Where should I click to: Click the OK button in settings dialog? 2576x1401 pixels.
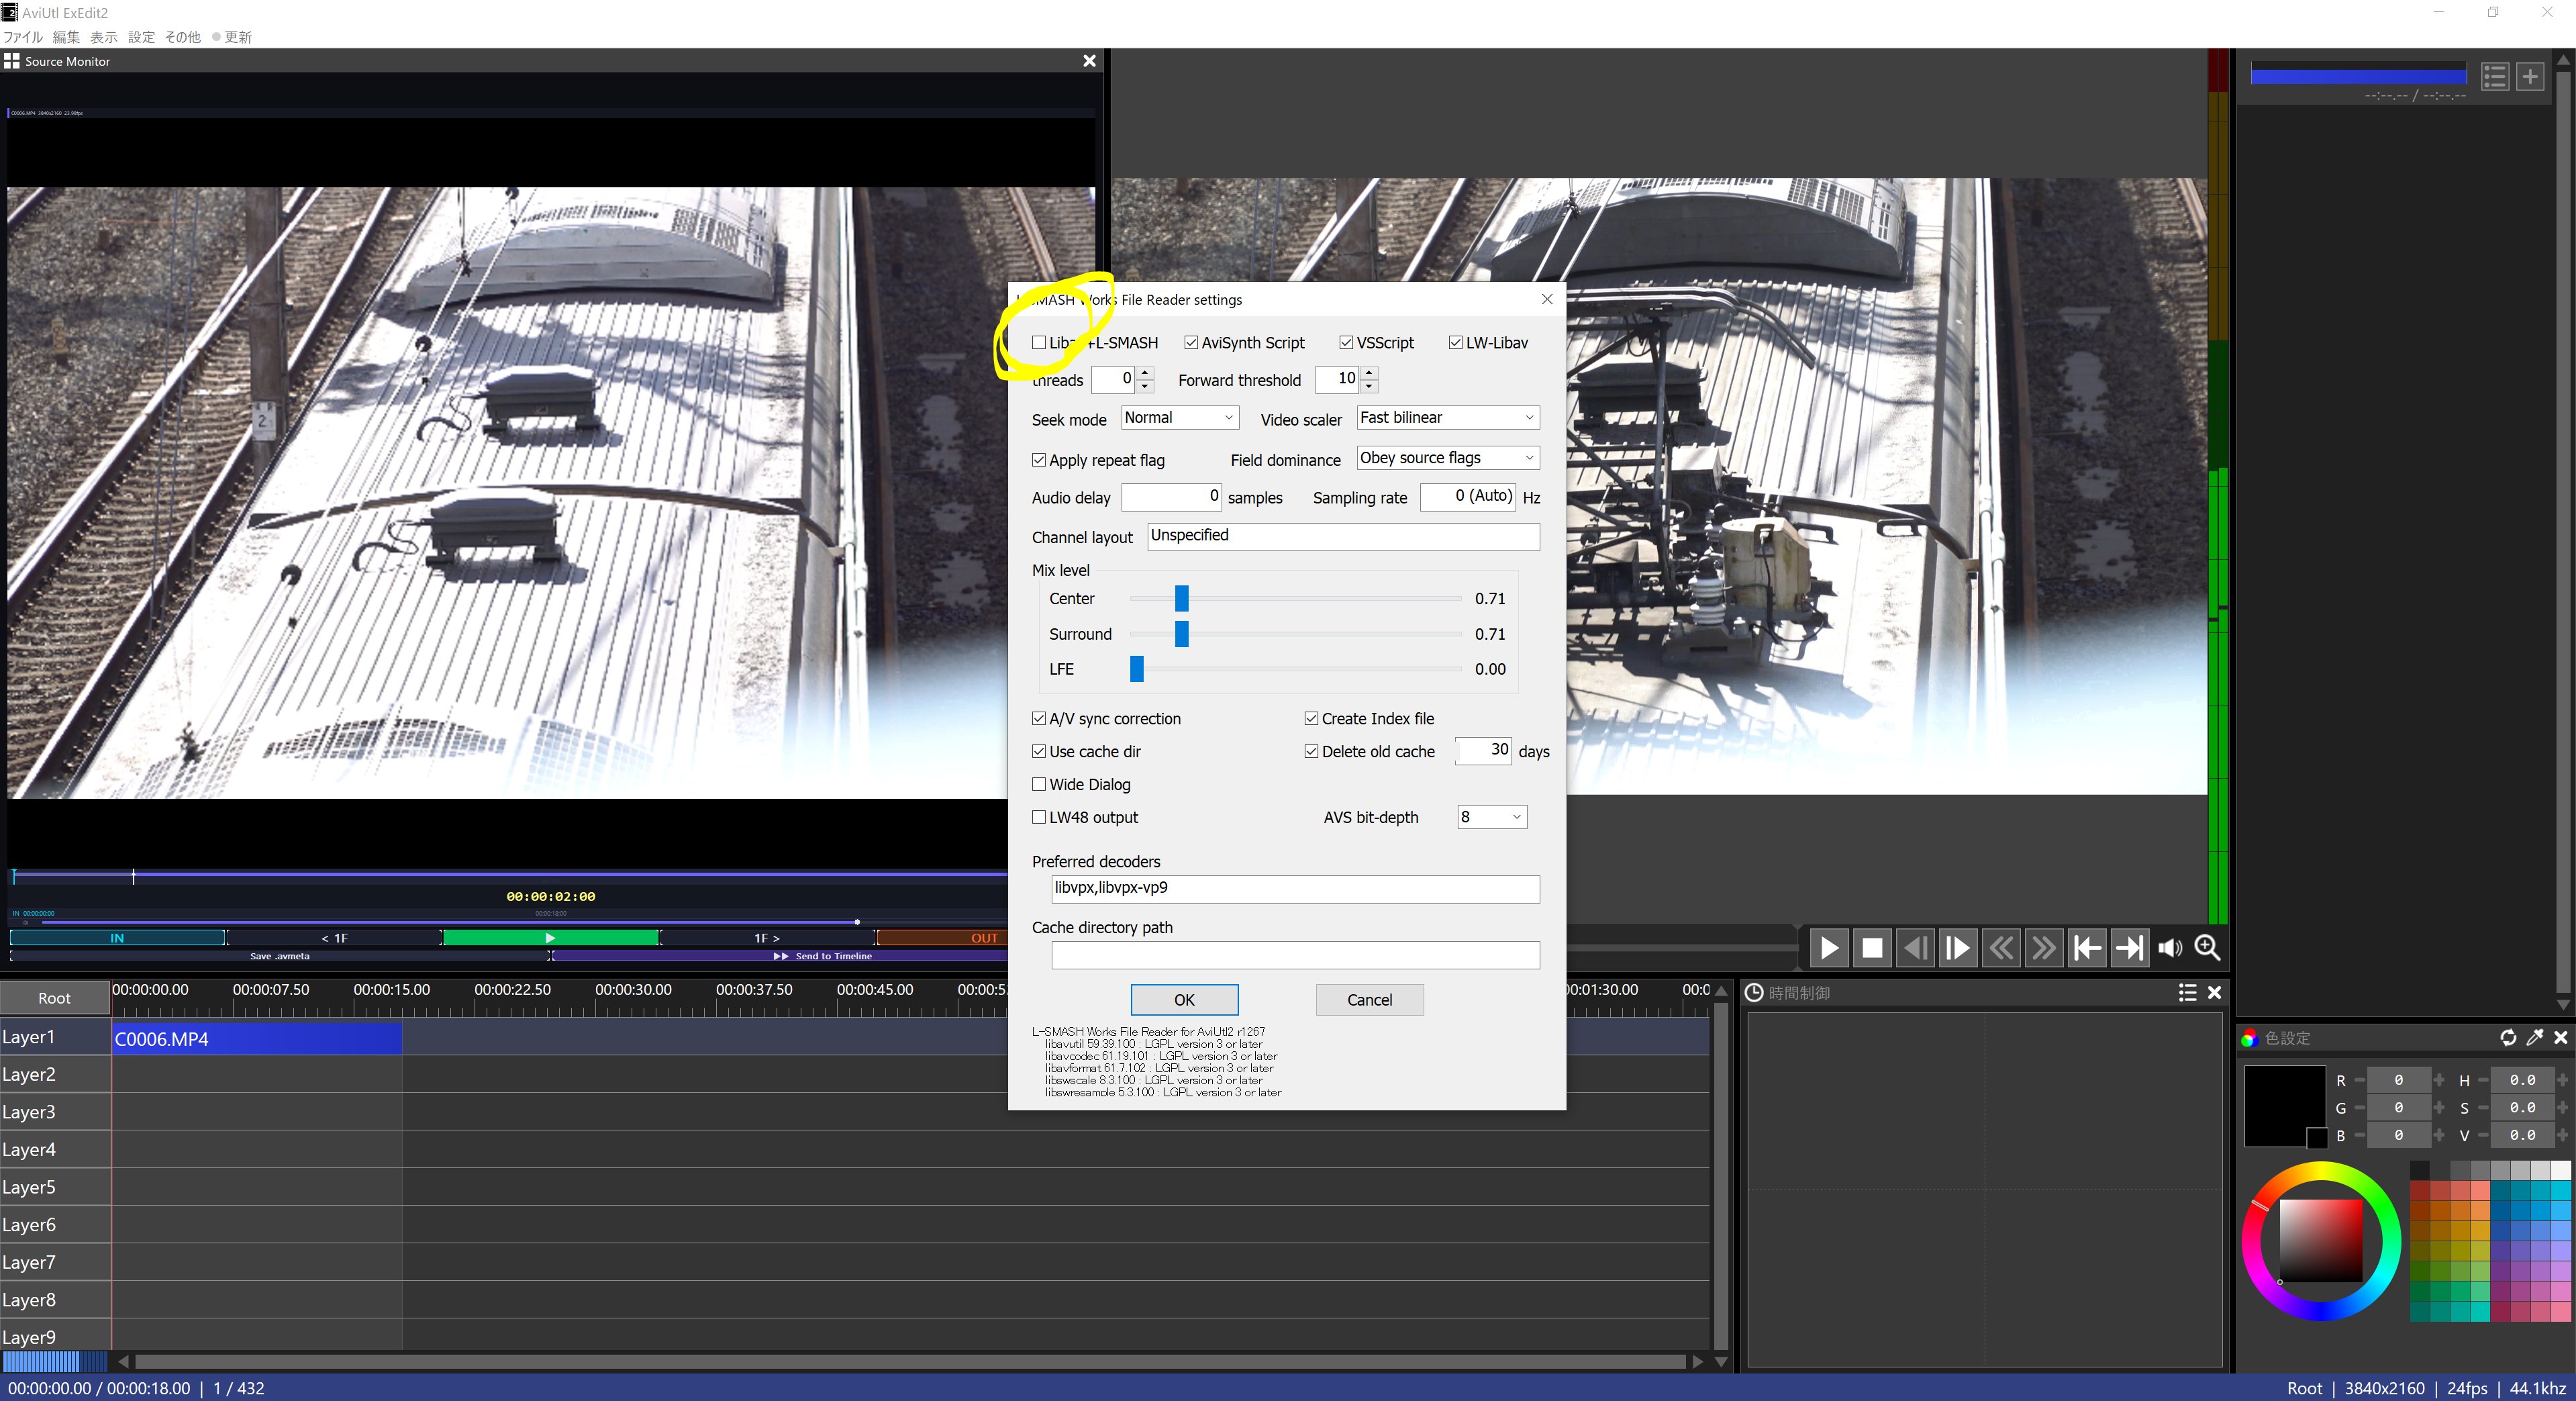(x=1184, y=1000)
